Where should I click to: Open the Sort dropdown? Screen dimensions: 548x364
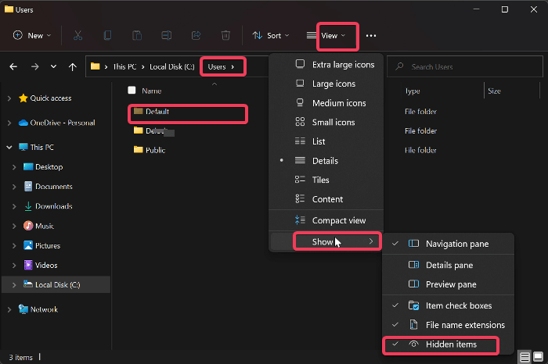click(x=270, y=35)
